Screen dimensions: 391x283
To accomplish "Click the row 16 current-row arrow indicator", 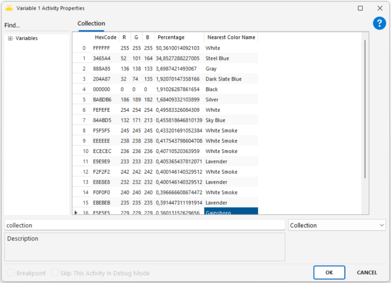I will pos(76,212).
